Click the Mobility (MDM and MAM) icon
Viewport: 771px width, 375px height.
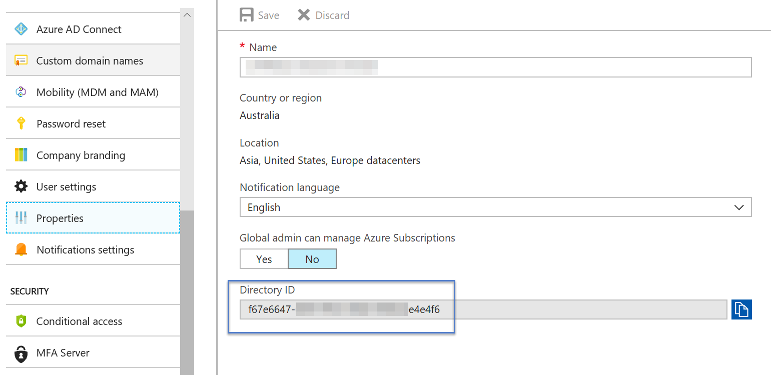pos(21,92)
